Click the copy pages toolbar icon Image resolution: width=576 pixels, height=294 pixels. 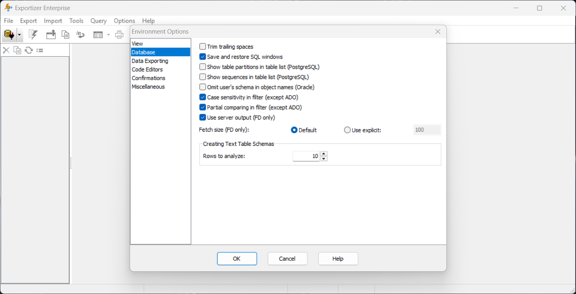pyautogui.click(x=65, y=35)
